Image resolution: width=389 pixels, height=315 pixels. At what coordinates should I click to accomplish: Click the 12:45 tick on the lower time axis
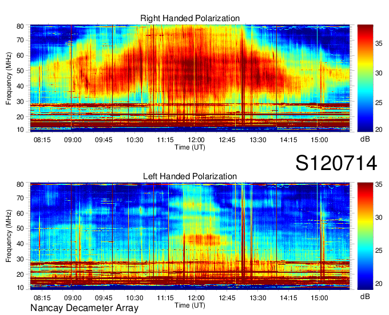pos(227,298)
